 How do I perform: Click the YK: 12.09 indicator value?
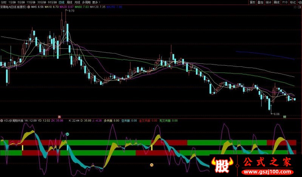[x=31, y=121]
